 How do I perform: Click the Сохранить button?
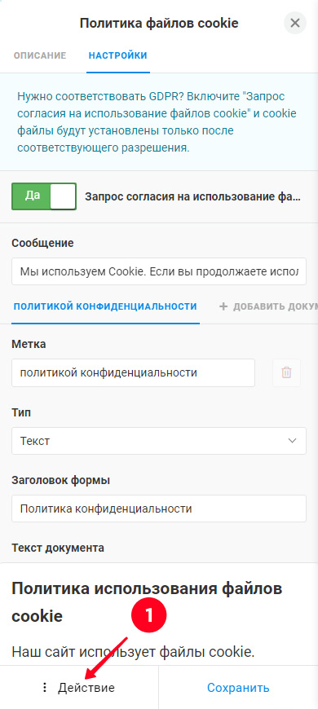238,688
